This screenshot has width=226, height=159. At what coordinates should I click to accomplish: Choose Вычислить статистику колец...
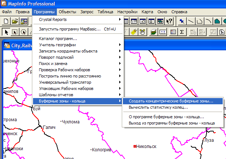pos(173,107)
